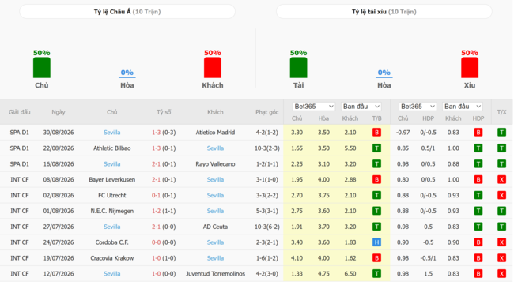
Task: Click Sevilla link in 02/08/2026 row
Action: [215, 195]
